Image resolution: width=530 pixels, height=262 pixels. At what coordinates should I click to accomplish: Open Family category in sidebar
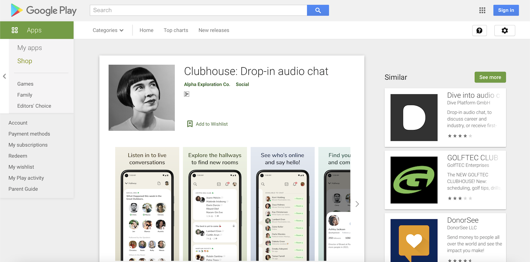(25, 95)
